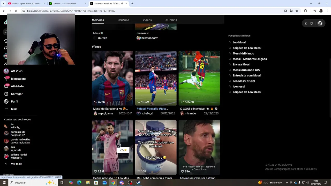Search the suggestion leomessi
Image resolution: width=331 pixels, height=186 pixels.
[x=239, y=87]
